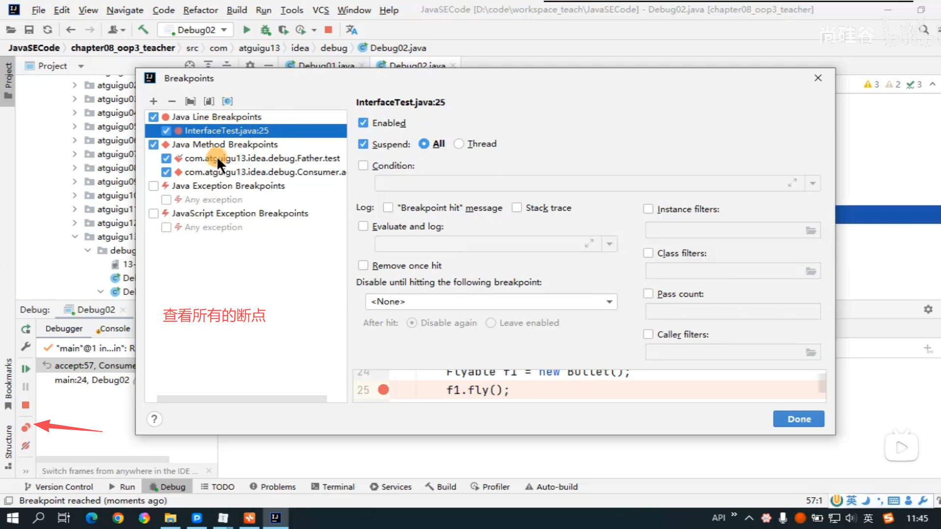The width and height of the screenshot is (941, 529).
Task: Click Resume Program icon in debug panel
Action: [26, 368]
